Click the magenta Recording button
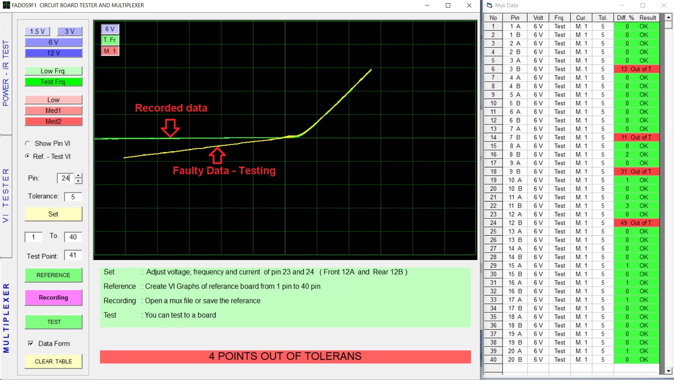This screenshot has width=674, height=380. click(53, 298)
